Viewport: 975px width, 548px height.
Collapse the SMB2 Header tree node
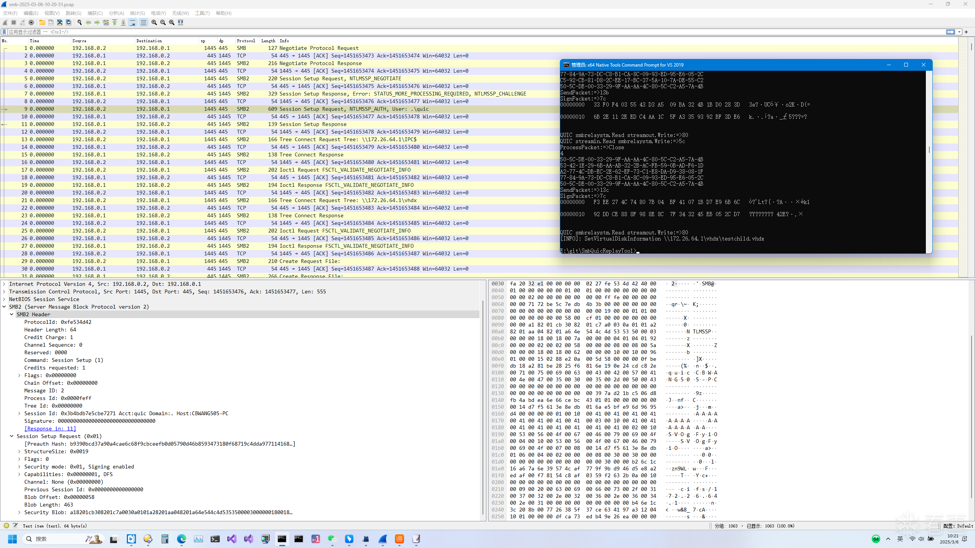12,314
